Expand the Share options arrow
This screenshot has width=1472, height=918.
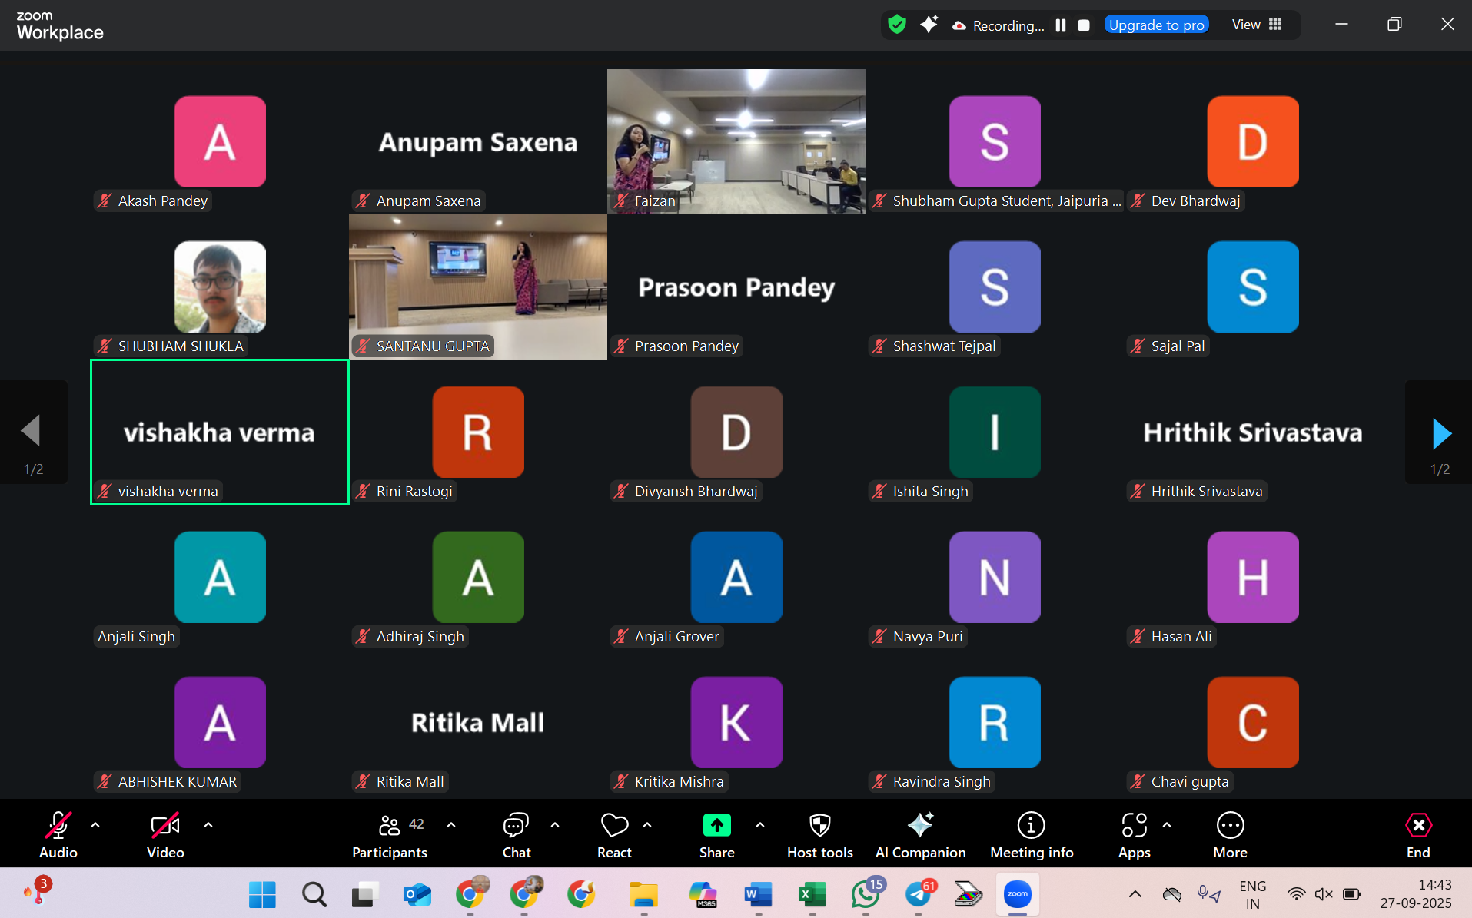point(760,825)
